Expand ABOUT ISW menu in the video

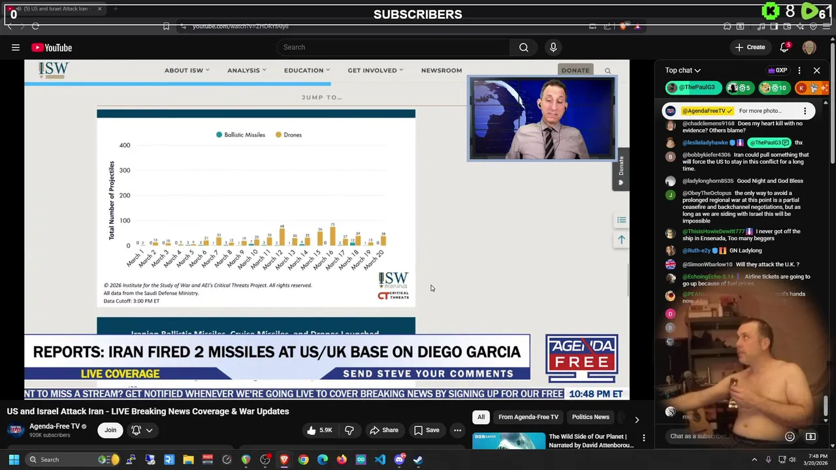tap(187, 70)
